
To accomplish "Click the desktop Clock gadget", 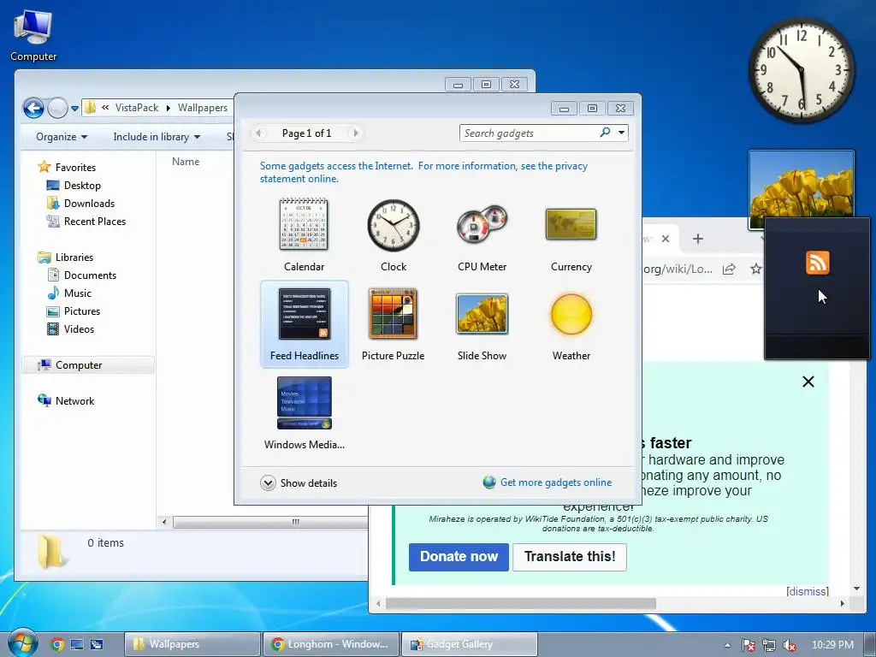I will coord(801,69).
